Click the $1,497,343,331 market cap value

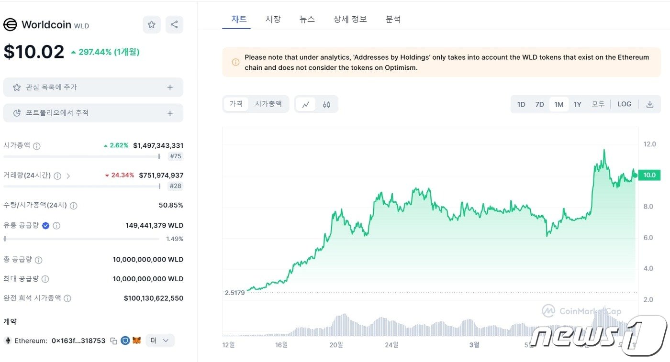pyautogui.click(x=158, y=145)
